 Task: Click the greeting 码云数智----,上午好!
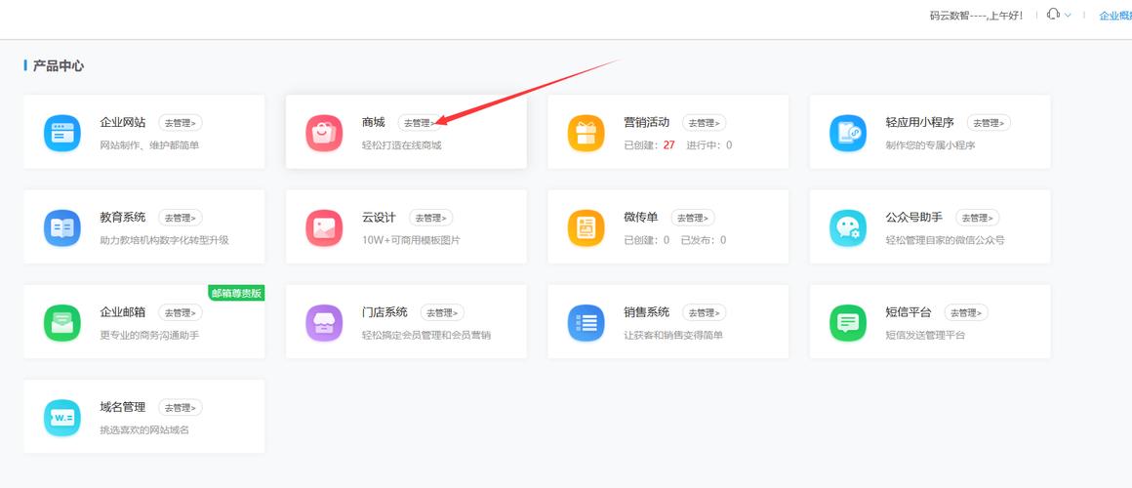click(x=977, y=16)
